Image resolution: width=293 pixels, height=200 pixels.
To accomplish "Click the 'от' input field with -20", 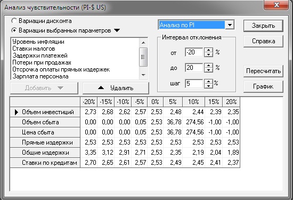I will point(194,52).
